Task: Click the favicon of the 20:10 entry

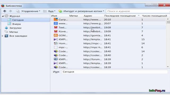Action: pos(56,20)
